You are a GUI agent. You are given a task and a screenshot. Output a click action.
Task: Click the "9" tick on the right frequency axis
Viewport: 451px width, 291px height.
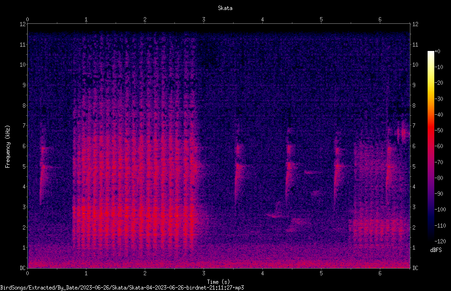(414, 85)
